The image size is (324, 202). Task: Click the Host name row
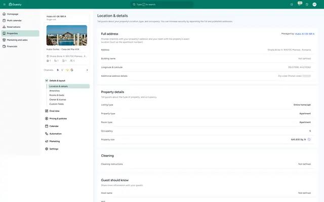[x=207, y=193]
